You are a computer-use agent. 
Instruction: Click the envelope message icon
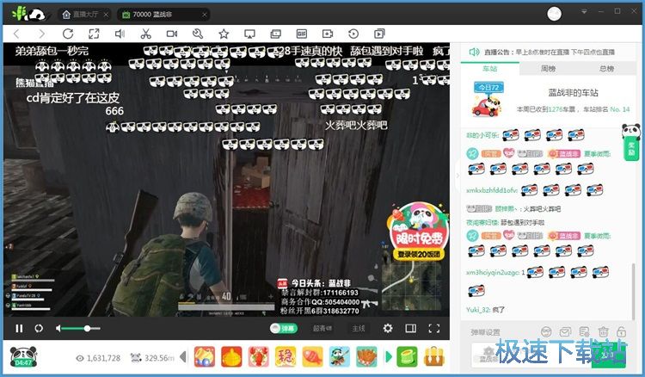tap(565, 331)
